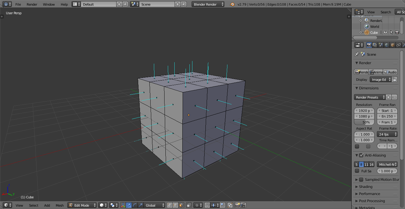Click the Render Layers properties tab icon

[x=375, y=45]
